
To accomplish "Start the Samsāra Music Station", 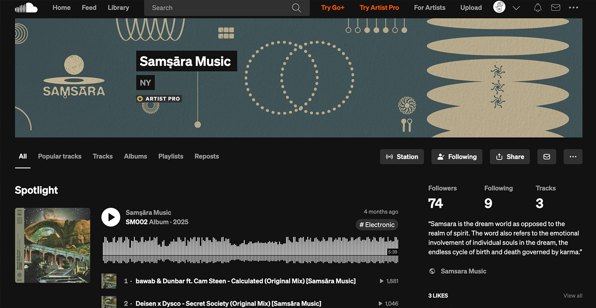I will [402, 157].
